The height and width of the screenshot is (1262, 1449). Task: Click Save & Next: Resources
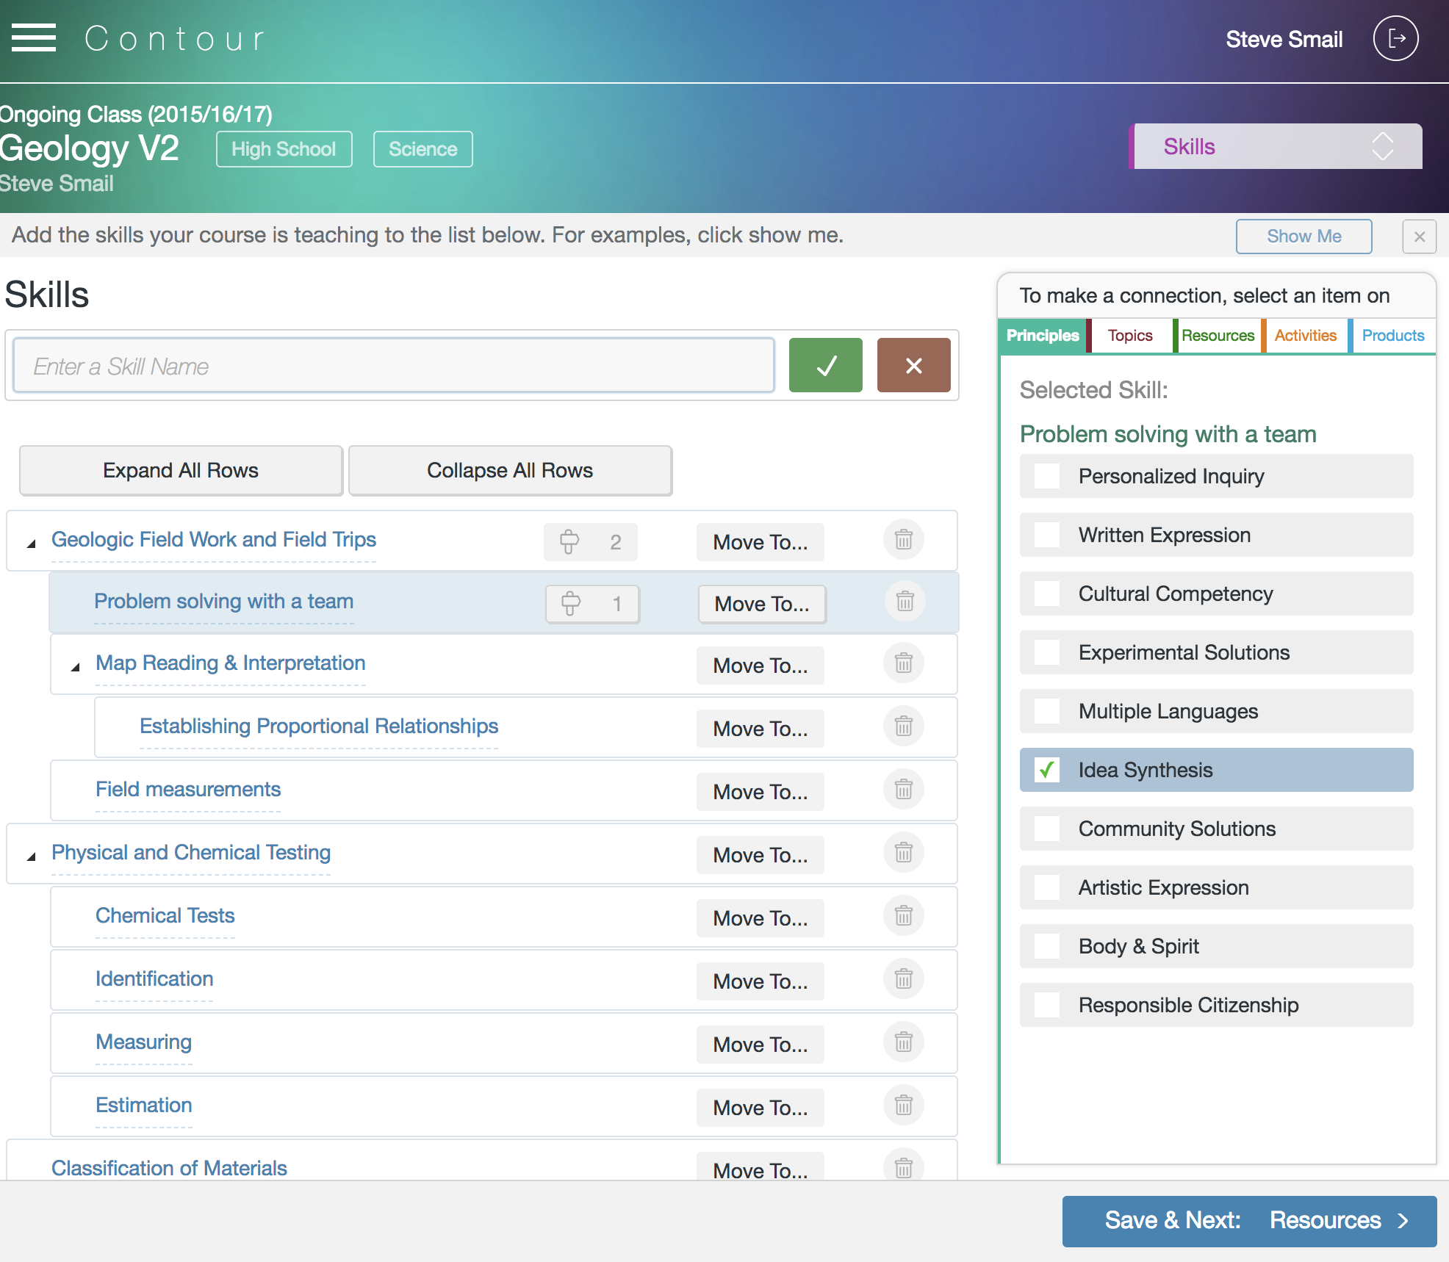pos(1249,1220)
